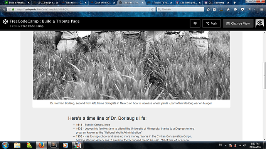The width and height of the screenshot is (266, 149).
Task: Click the green padlock security icon
Action: pos(13,10)
